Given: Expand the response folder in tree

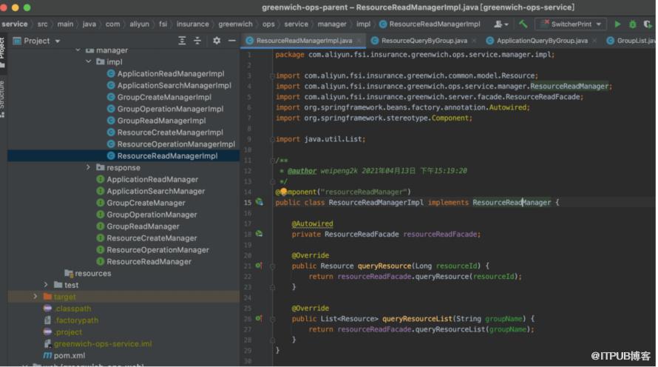Looking at the screenshot, I should (x=88, y=167).
